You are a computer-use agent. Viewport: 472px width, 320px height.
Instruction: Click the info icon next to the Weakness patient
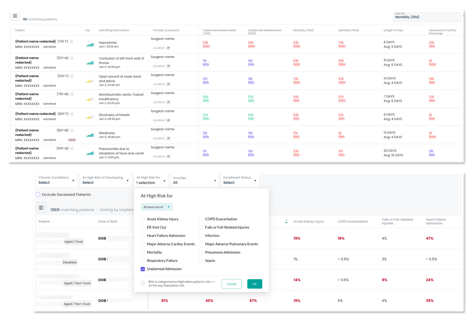[72, 130]
